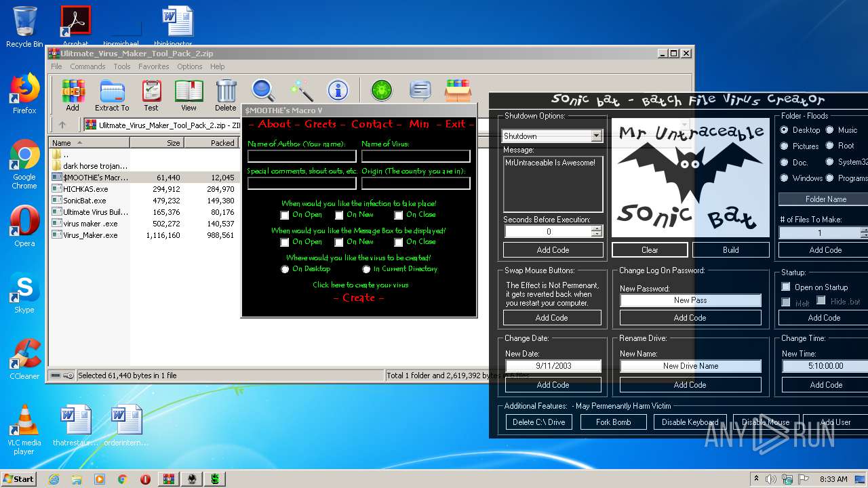Click Add Code under Shutdown Options
The image size is (868, 488).
click(x=553, y=249)
